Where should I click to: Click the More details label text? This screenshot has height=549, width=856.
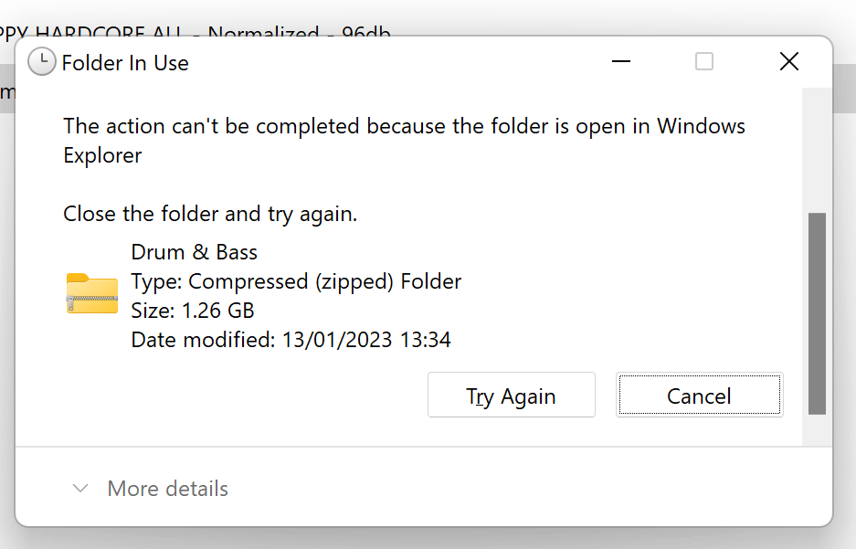167,489
